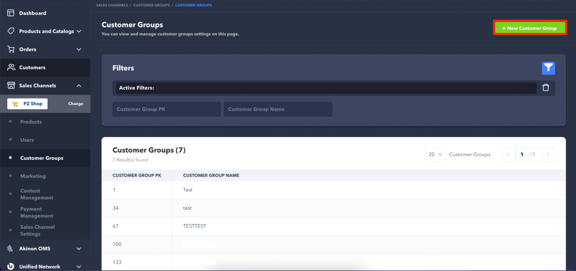This screenshot has width=576, height=271.
Task: Open the 20 per page dropdown
Action: (x=435, y=154)
